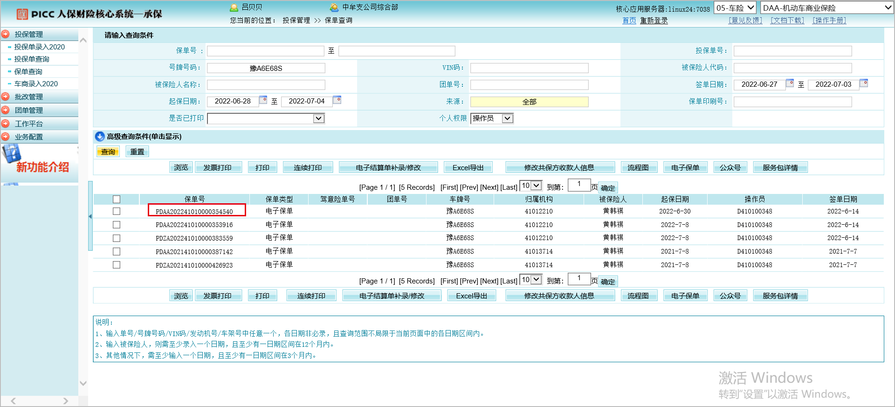Click the advanced query conditions arrow icon
This screenshot has width=895, height=407.
[100, 137]
